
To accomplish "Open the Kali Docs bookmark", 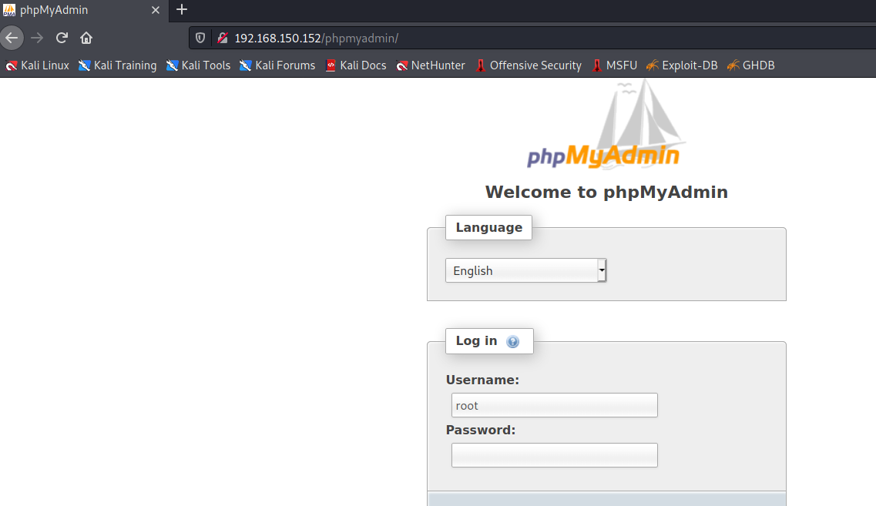I will pyautogui.click(x=355, y=65).
